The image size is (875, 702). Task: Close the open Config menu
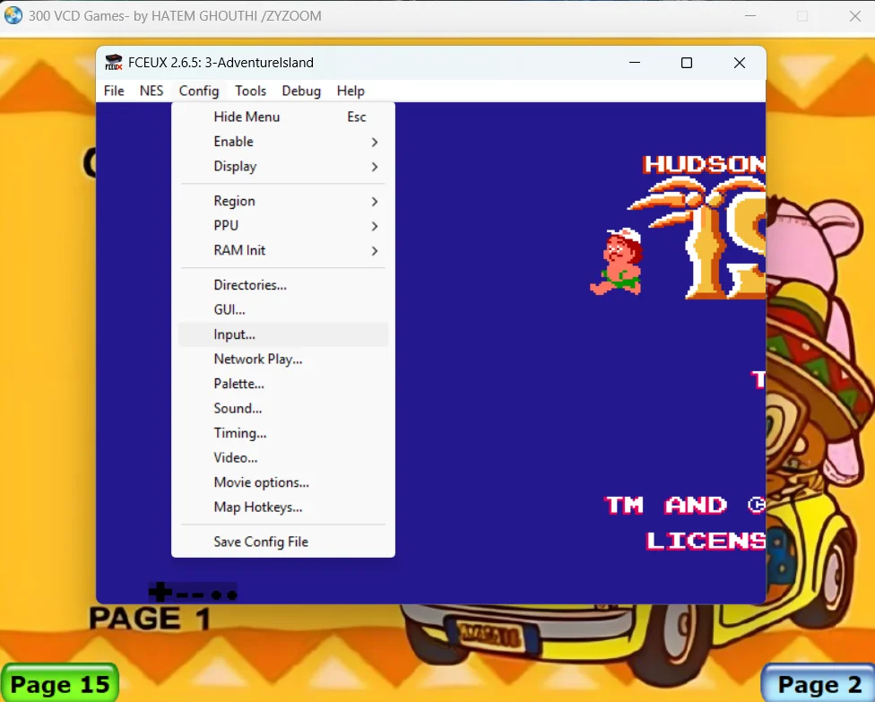(x=199, y=91)
